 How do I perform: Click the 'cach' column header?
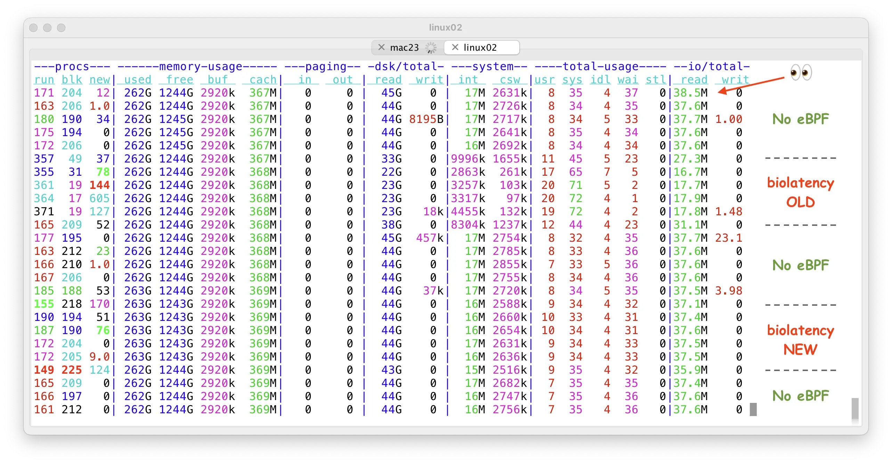click(263, 80)
